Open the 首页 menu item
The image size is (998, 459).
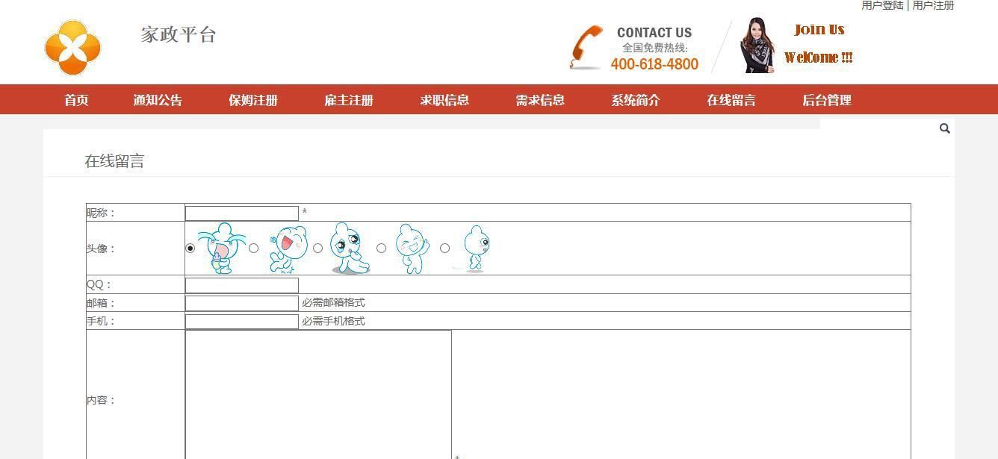coord(76,100)
